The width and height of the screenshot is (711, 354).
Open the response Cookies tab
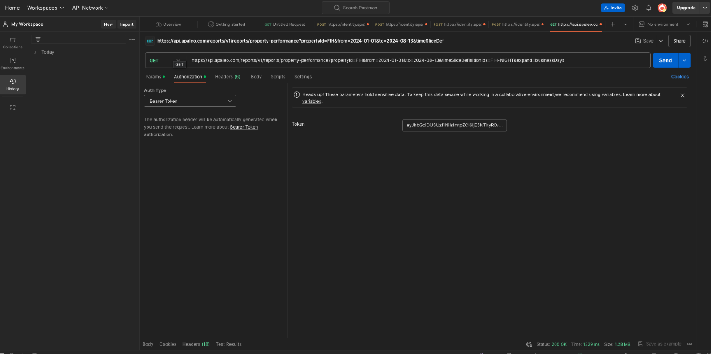click(x=168, y=344)
